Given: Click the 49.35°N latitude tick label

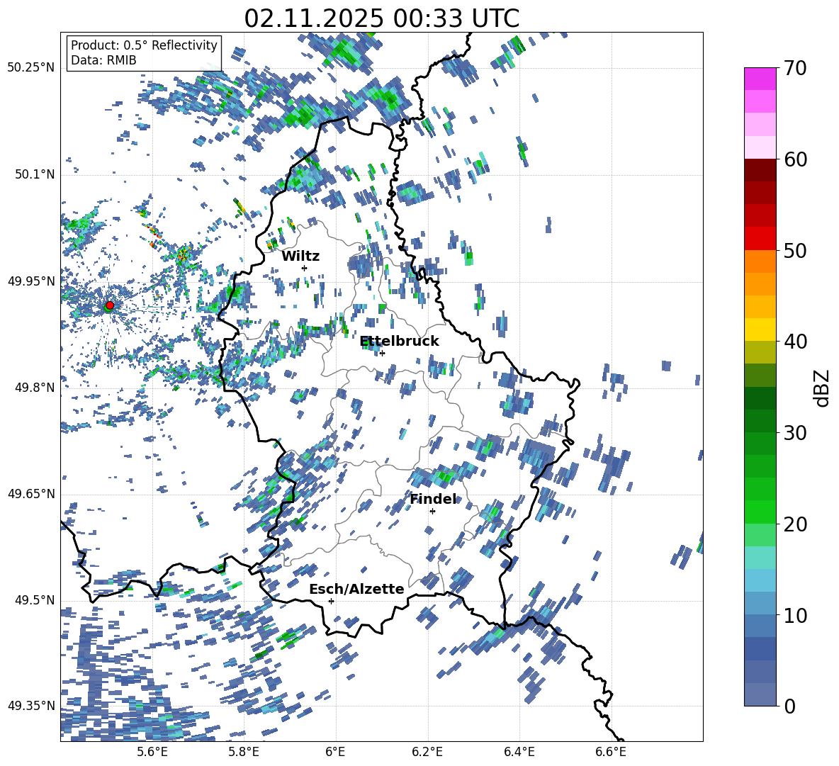Looking at the screenshot, I should [31, 706].
